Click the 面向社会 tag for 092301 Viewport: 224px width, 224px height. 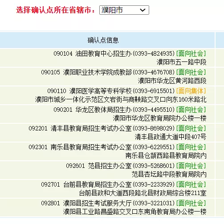tap(191, 147)
